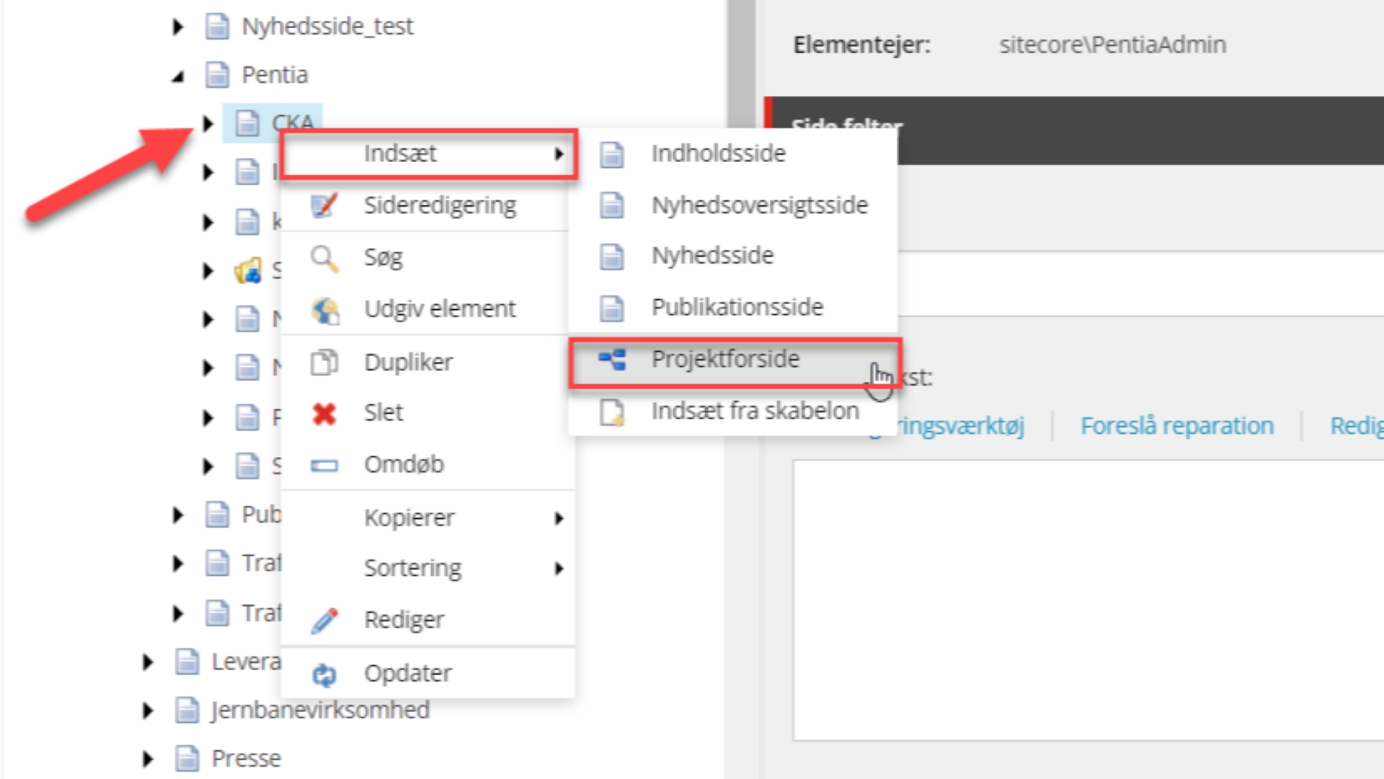Click the Foreslå reparation link
Screen dimensions: 1384x779
tap(1176, 426)
